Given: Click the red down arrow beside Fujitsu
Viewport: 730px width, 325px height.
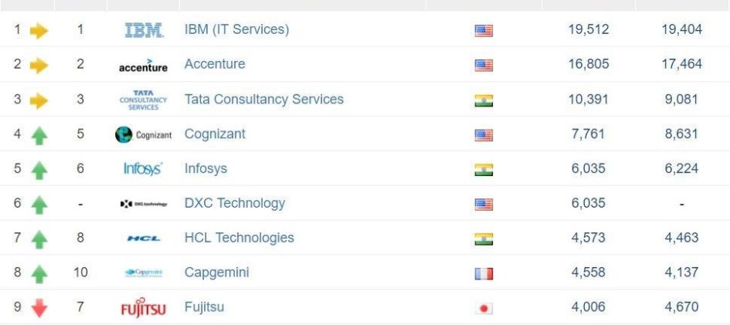Looking at the screenshot, I should [39, 308].
